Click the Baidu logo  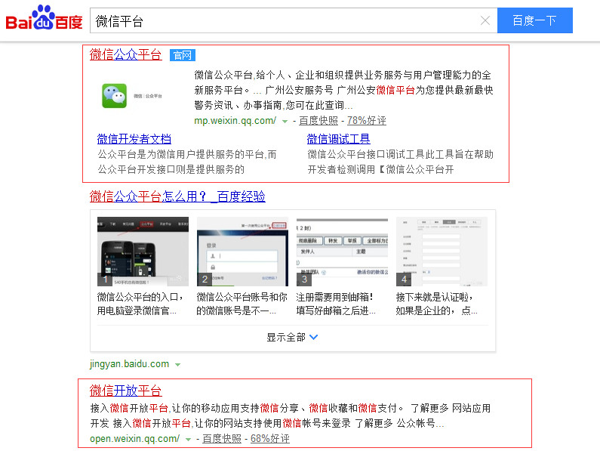pyautogui.click(x=44, y=17)
